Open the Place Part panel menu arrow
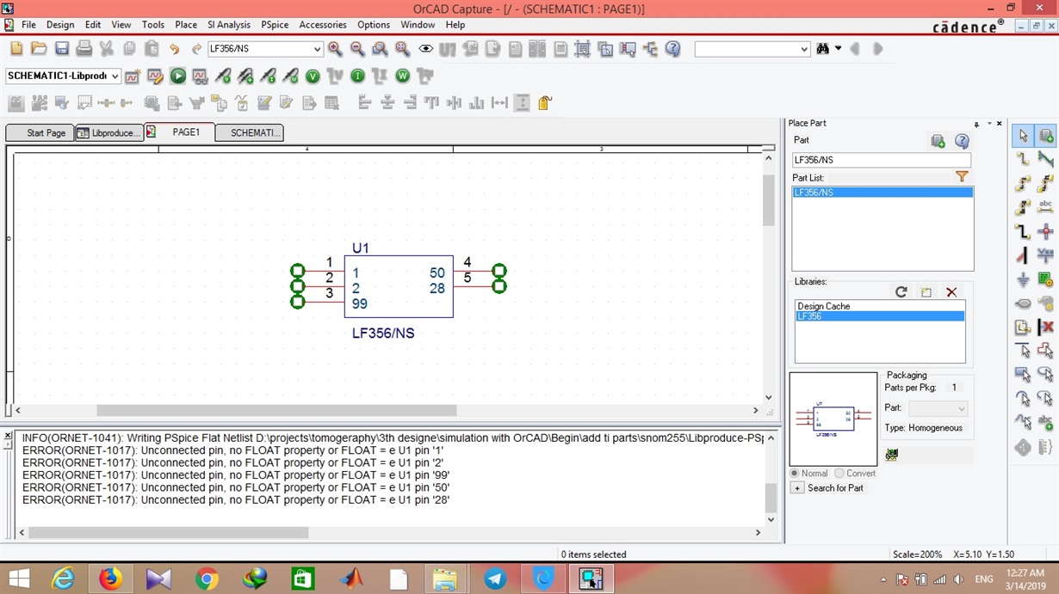 (x=988, y=124)
